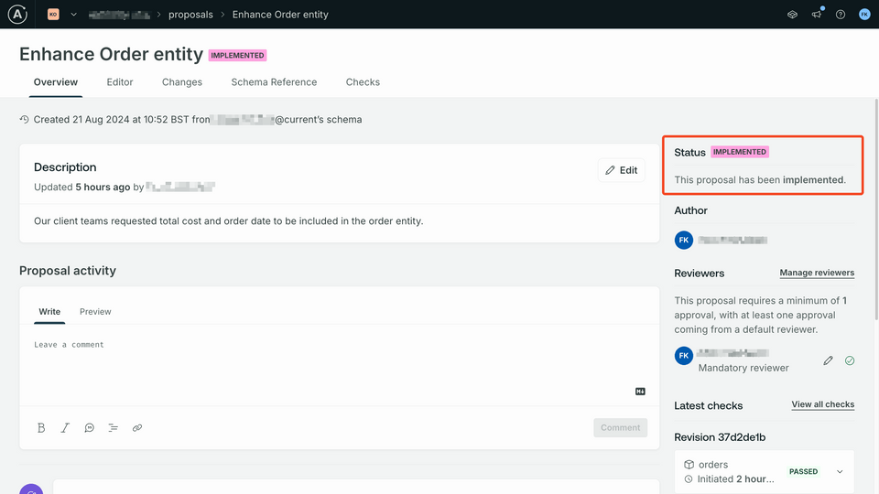Open the proposals breadcrumb link

pos(190,15)
